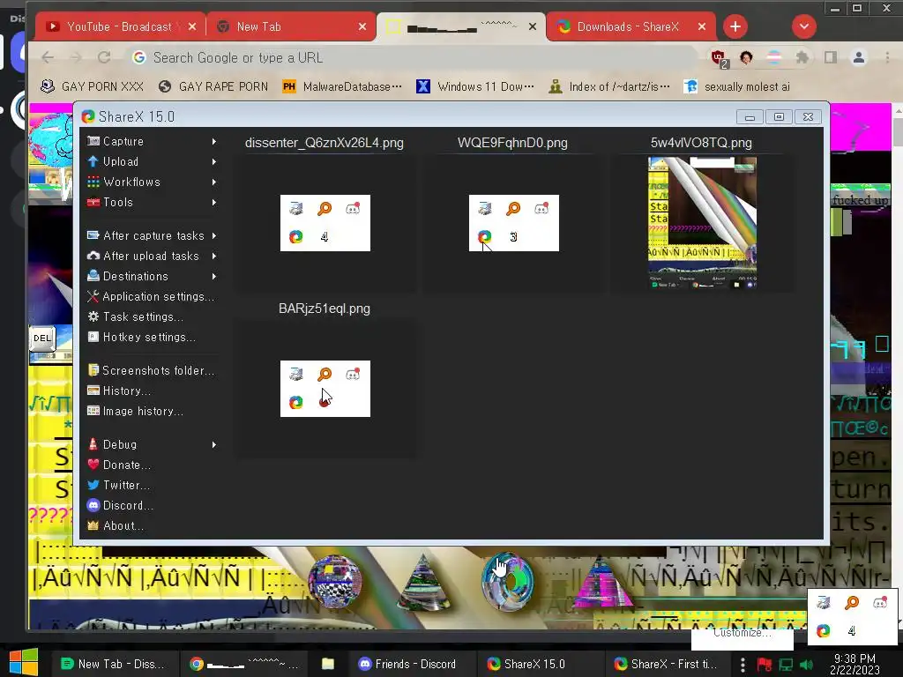Viewport: 903px width, 677px height.
Task: Click the browser page vertical scrollbar
Action: point(897,365)
